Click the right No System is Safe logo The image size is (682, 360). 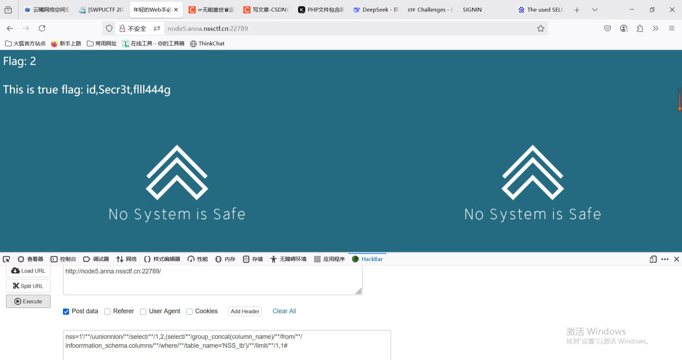[x=533, y=183]
